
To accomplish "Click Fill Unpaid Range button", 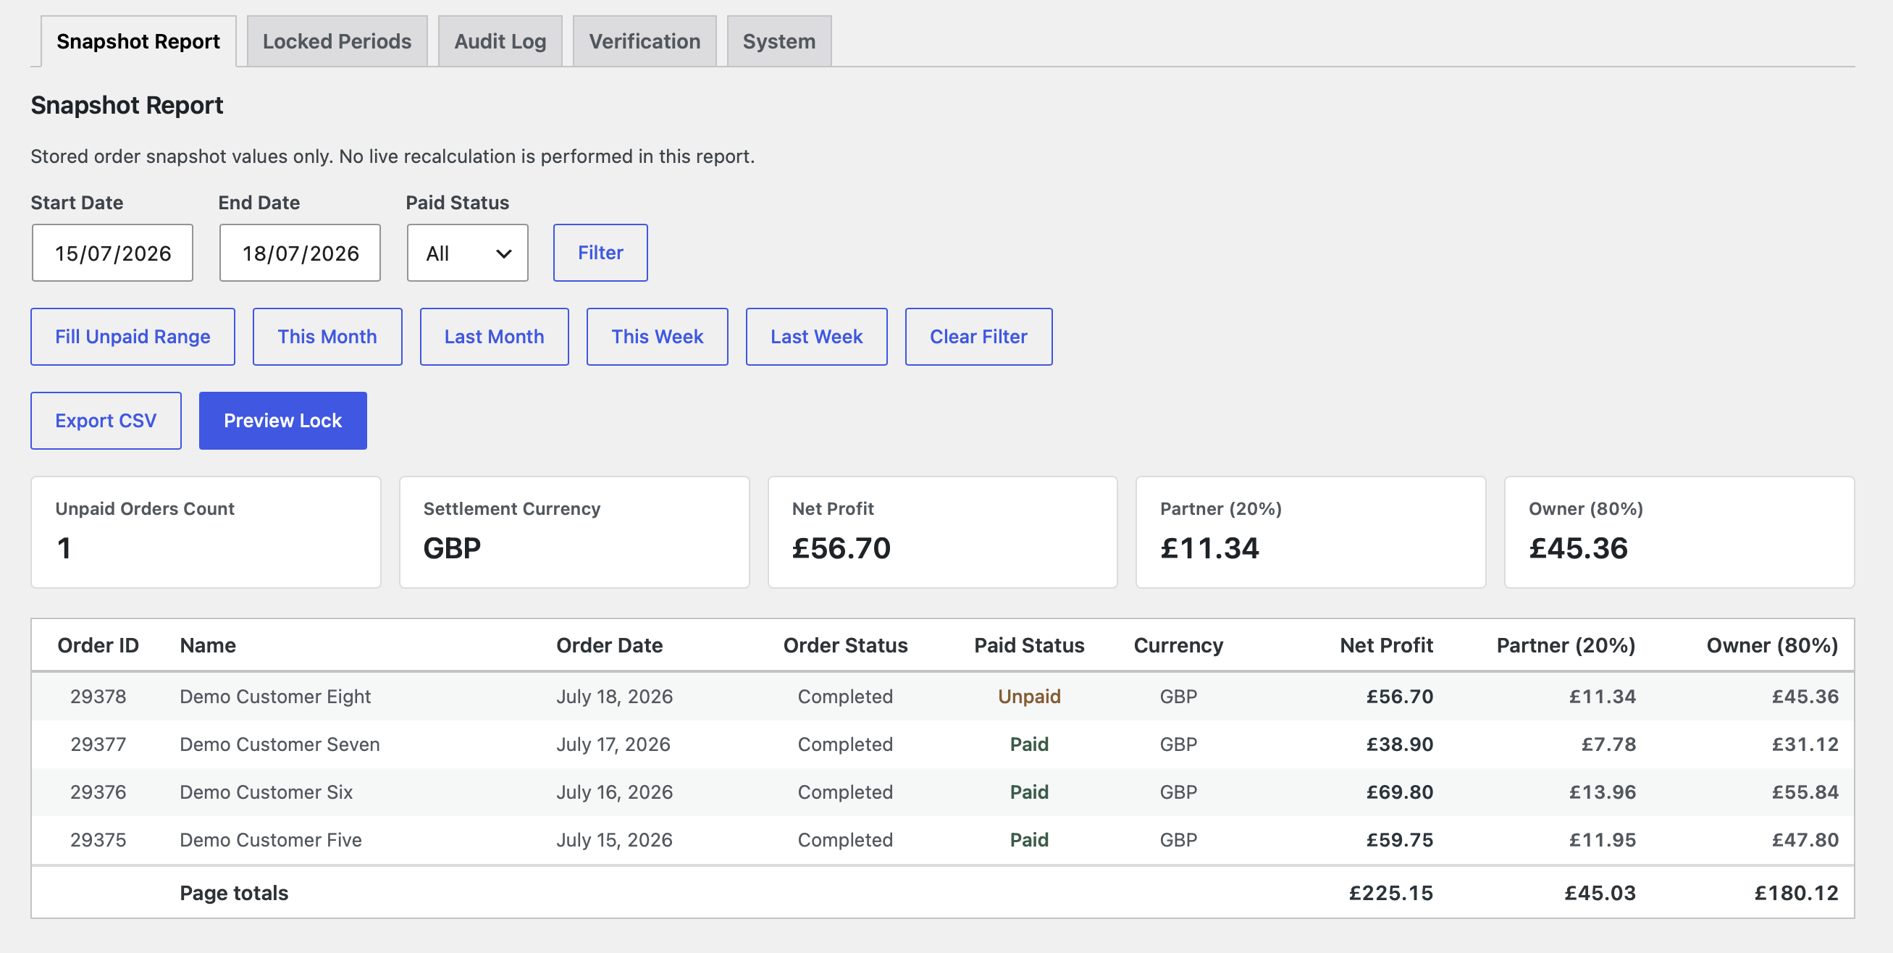I will (133, 337).
